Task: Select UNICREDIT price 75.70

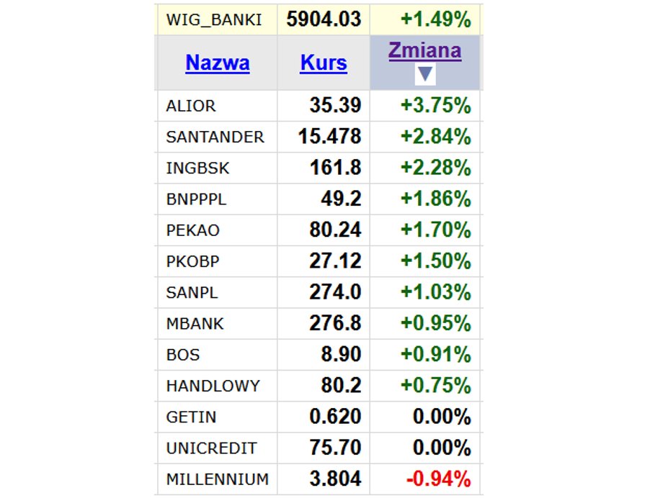Action: tap(335, 448)
